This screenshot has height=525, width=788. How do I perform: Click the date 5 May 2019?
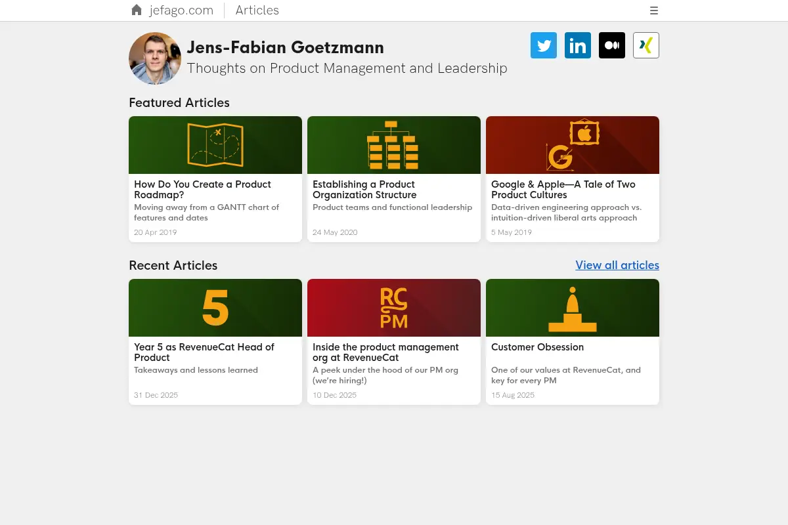click(512, 232)
